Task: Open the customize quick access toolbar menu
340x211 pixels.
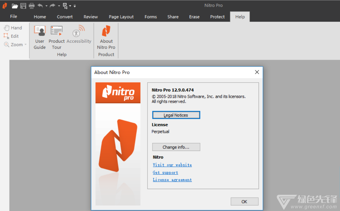Action: click(x=75, y=6)
